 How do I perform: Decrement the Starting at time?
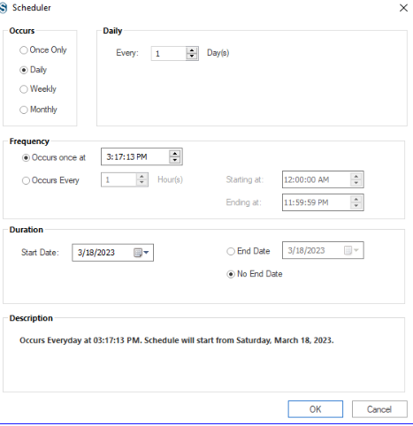tap(356, 183)
